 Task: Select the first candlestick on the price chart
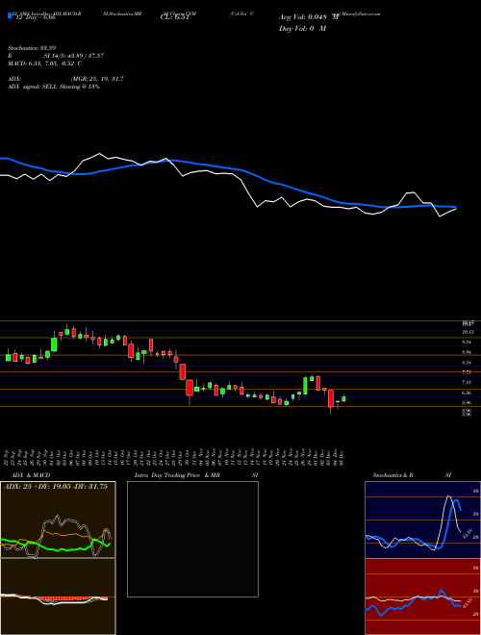[x=8, y=357]
